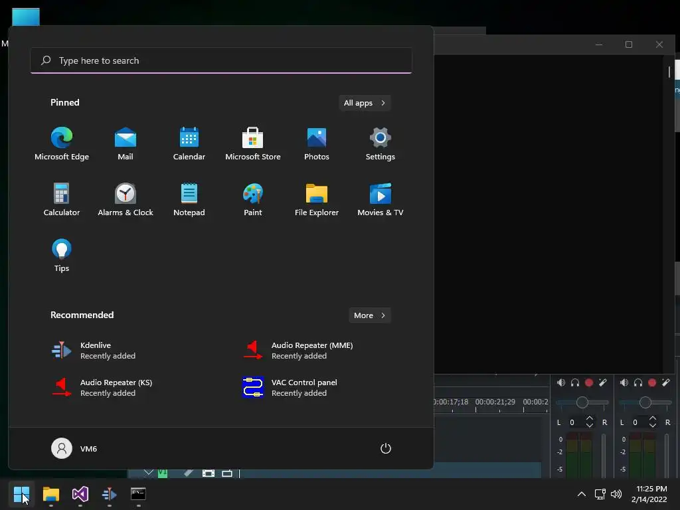The height and width of the screenshot is (510, 680).
Task: Open the pinned Calendar app
Action: [189, 144]
